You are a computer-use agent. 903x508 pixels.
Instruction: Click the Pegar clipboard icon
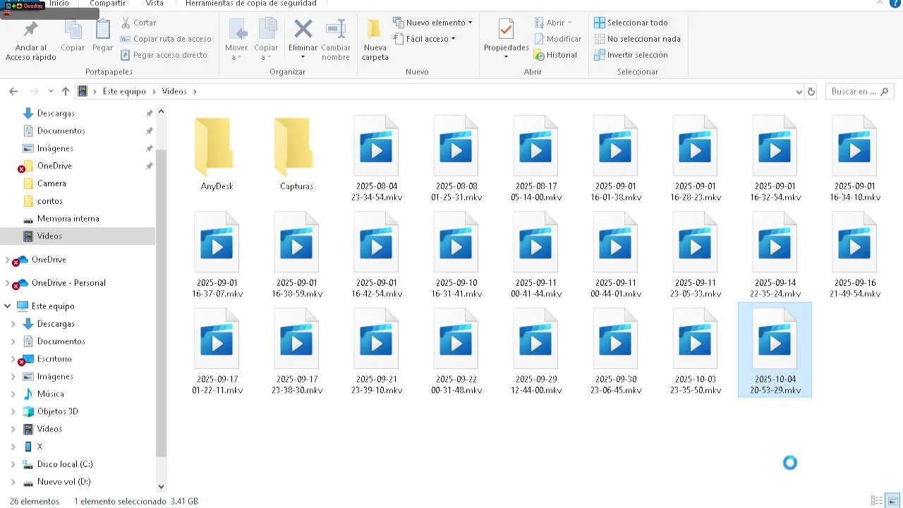point(103,30)
